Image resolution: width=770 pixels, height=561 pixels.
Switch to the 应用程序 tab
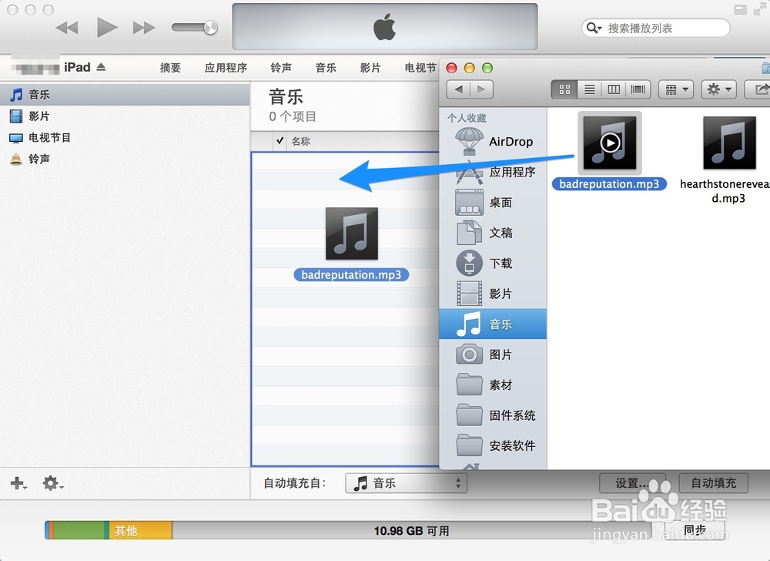click(x=226, y=67)
